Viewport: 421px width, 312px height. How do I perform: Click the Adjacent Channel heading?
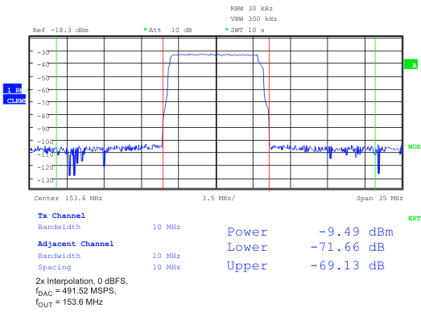pyautogui.click(x=76, y=244)
